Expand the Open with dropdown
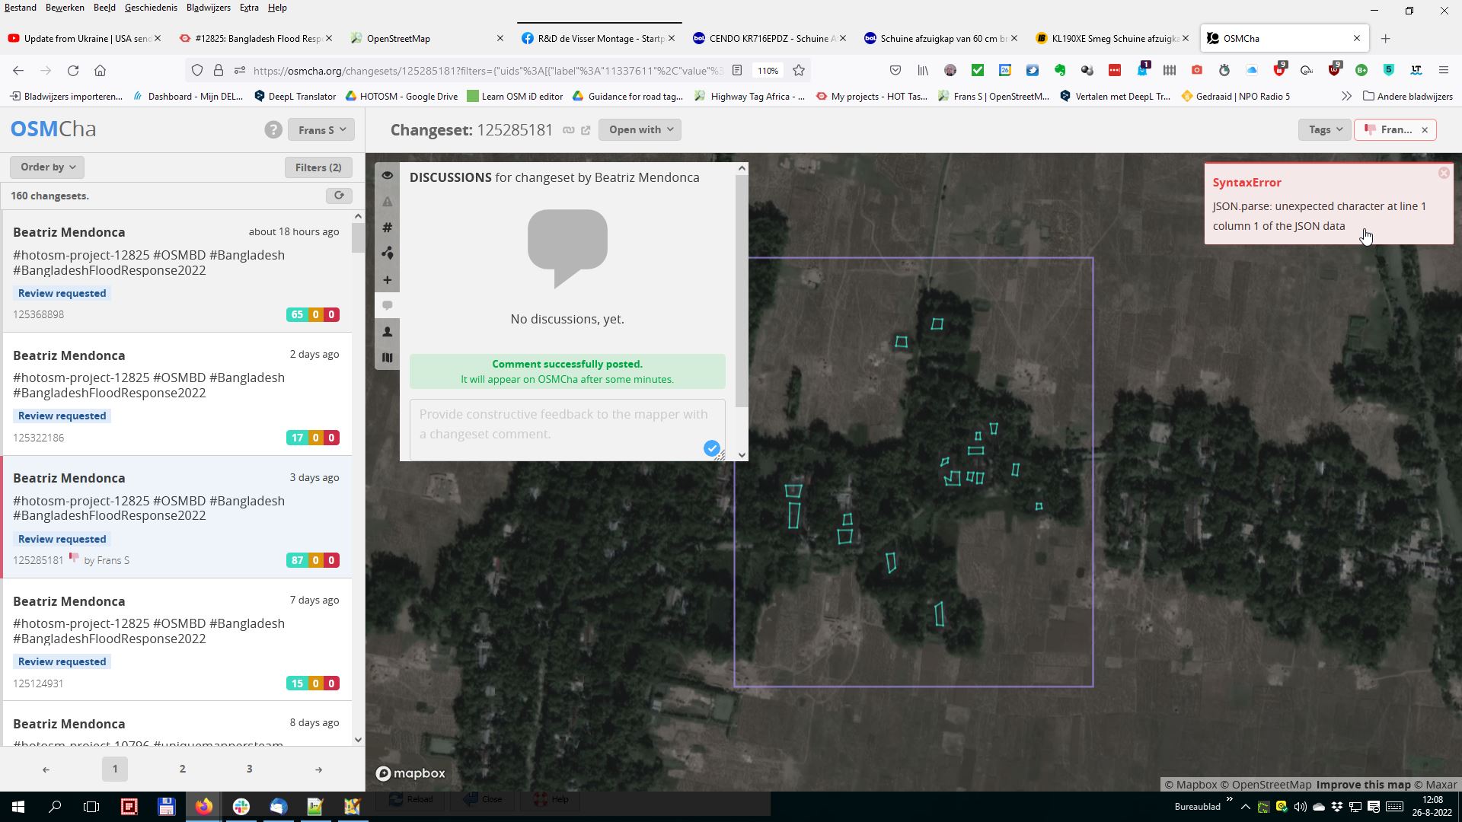1462x822 pixels. point(640,130)
